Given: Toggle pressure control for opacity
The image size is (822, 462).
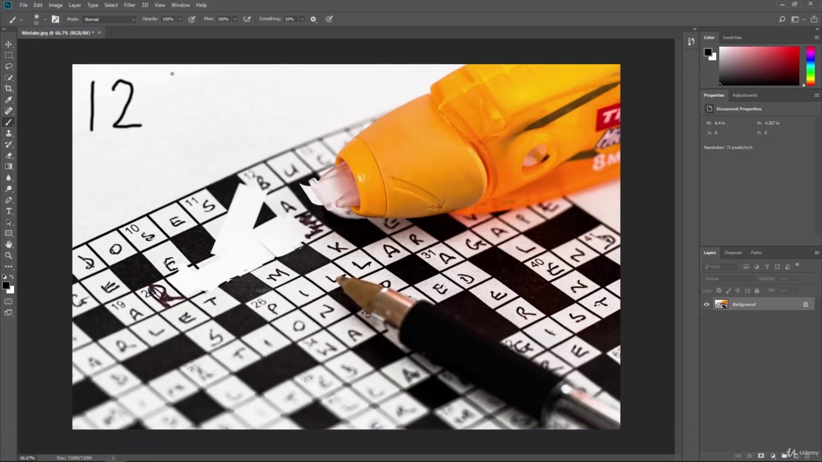Looking at the screenshot, I should [191, 19].
